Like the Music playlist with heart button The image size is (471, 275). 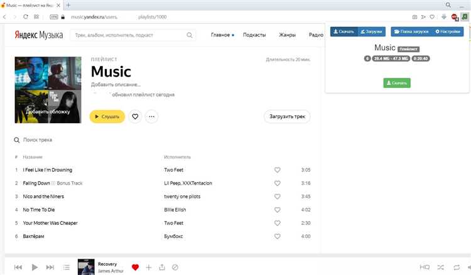point(135,117)
